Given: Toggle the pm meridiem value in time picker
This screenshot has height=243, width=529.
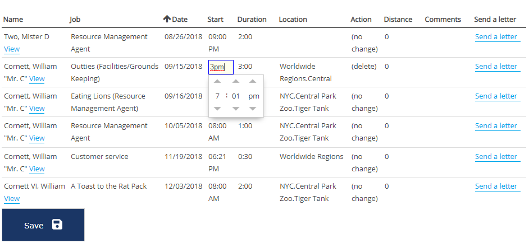Looking at the screenshot, I should pyautogui.click(x=254, y=96).
